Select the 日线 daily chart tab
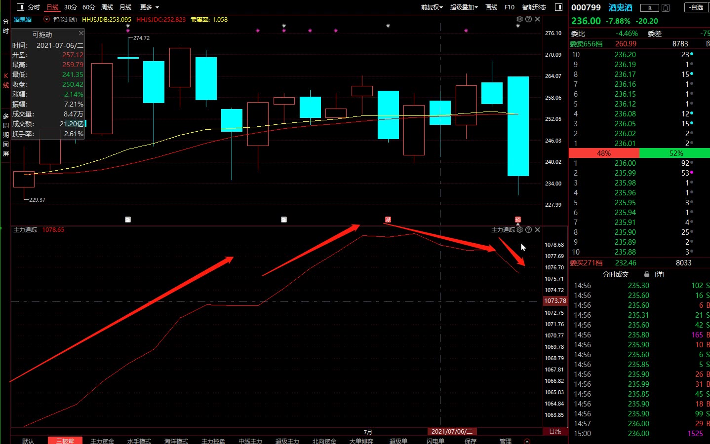The height and width of the screenshot is (444, 710). (x=52, y=7)
